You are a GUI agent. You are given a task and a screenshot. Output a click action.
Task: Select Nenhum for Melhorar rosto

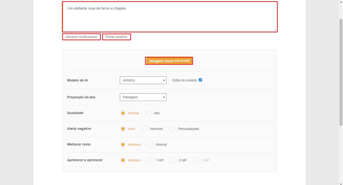coord(123,145)
